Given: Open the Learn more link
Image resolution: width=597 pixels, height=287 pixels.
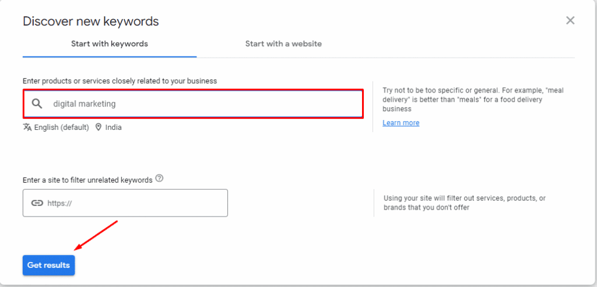Looking at the screenshot, I should 401,123.
